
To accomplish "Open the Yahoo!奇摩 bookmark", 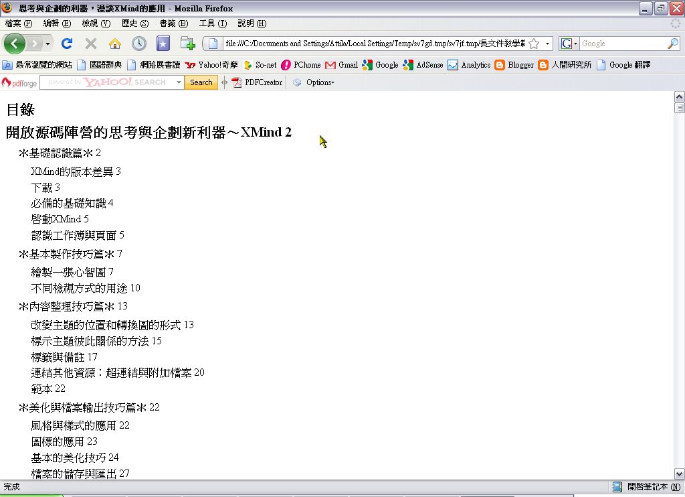I will click(x=211, y=65).
